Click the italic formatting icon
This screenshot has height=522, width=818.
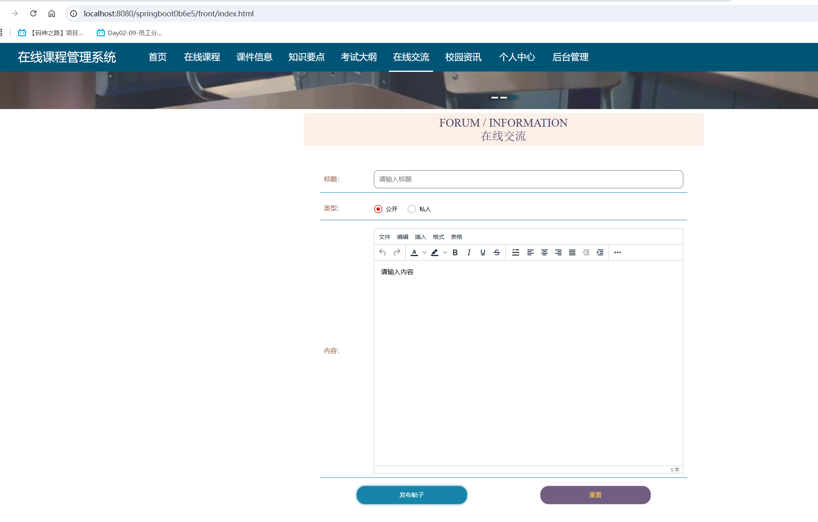click(x=469, y=252)
